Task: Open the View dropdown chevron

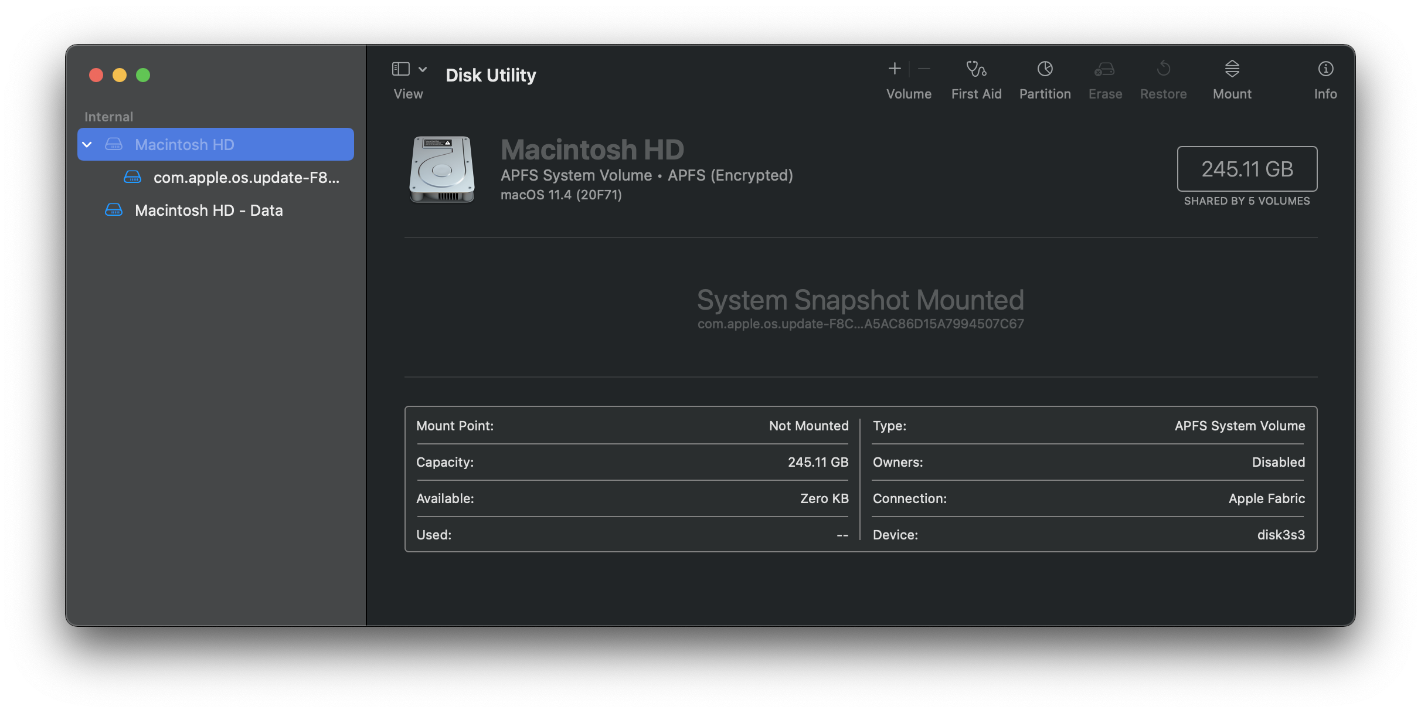Action: pyautogui.click(x=423, y=69)
